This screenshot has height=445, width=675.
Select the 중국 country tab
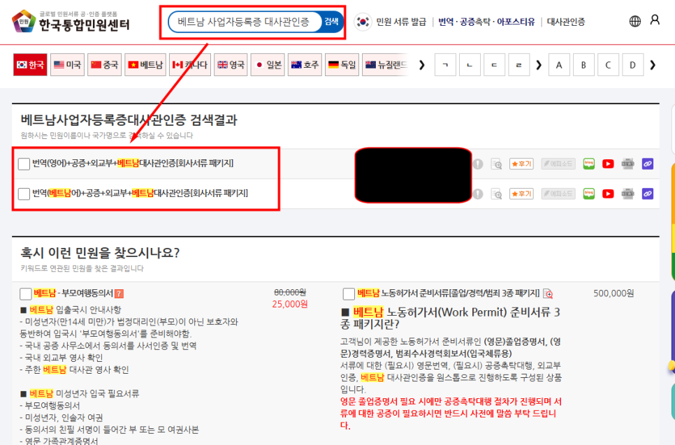105,65
